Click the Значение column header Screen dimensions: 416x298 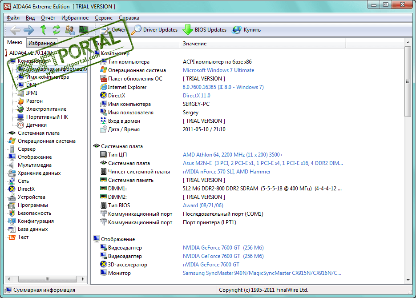263,44
